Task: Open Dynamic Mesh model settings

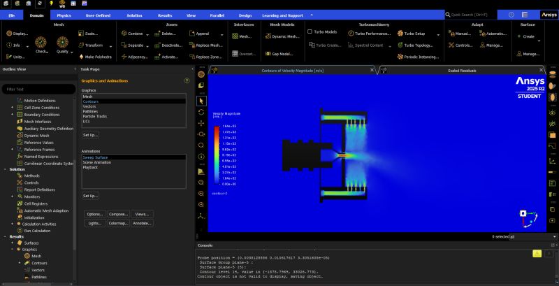Action: (282, 36)
